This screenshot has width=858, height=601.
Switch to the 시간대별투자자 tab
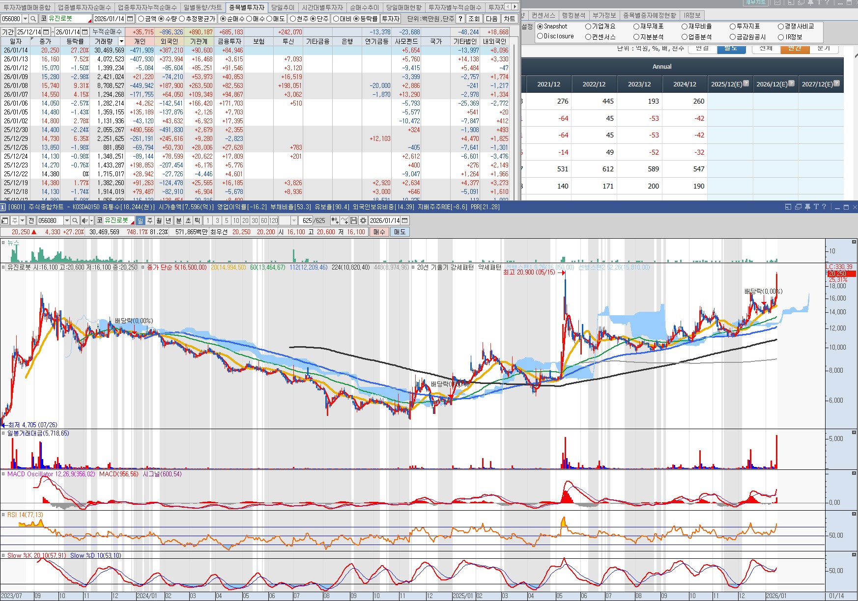coord(322,7)
